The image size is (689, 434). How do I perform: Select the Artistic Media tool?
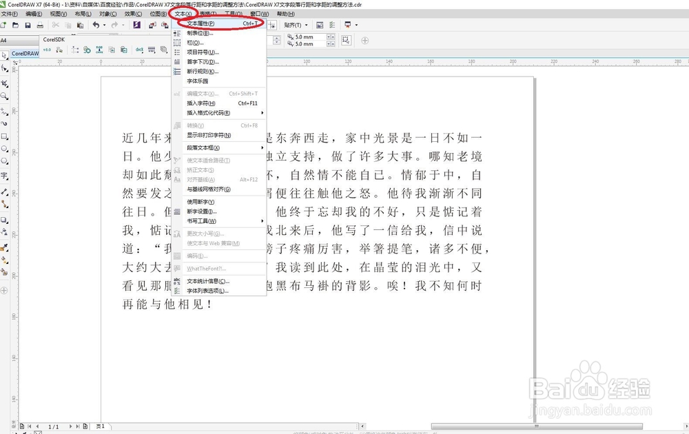(x=4, y=123)
